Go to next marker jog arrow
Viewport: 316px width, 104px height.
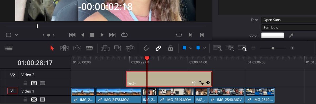pos(54,35)
